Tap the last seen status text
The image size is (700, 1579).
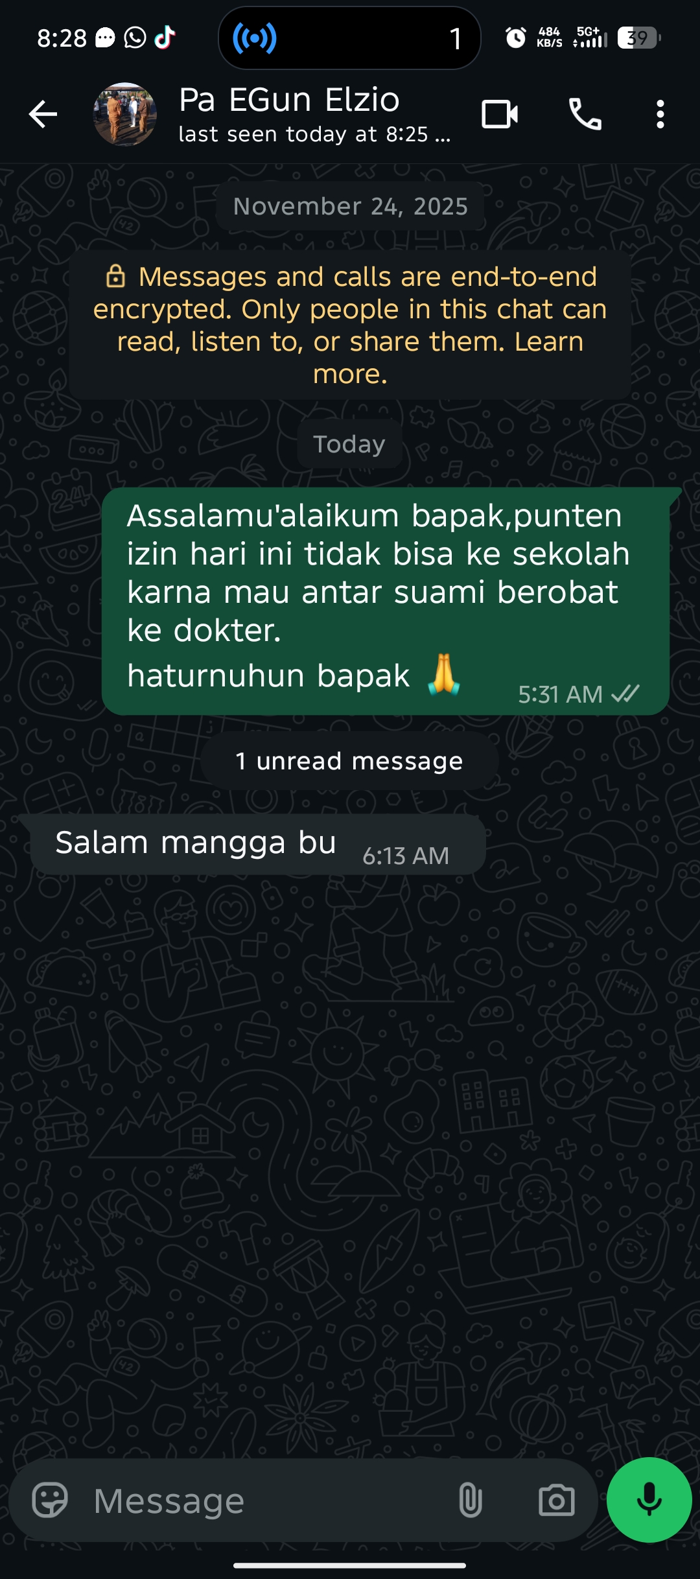(314, 134)
